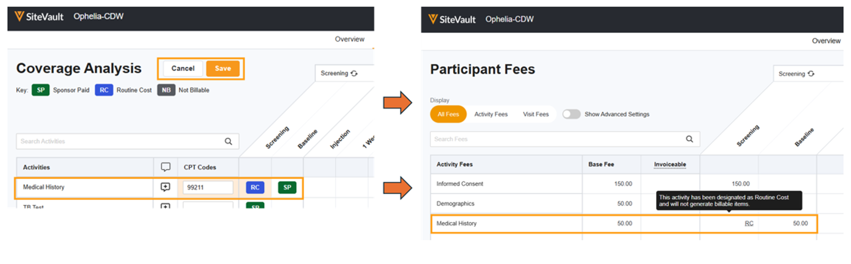Click the green SP badge for Medical History
This screenshot has width=851, height=264.
[x=287, y=187]
